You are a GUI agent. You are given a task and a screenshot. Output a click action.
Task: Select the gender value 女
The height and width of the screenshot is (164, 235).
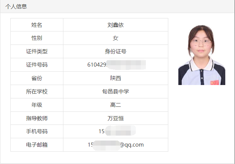point(116,38)
